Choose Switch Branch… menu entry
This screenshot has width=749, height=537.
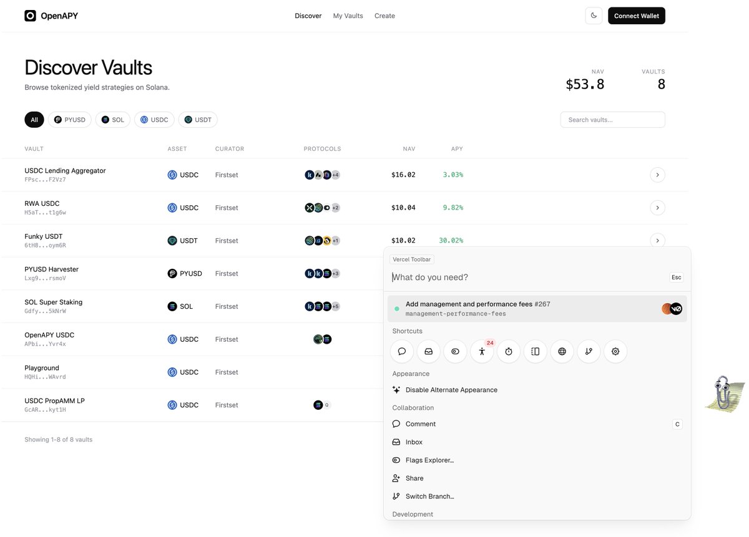[537, 496]
